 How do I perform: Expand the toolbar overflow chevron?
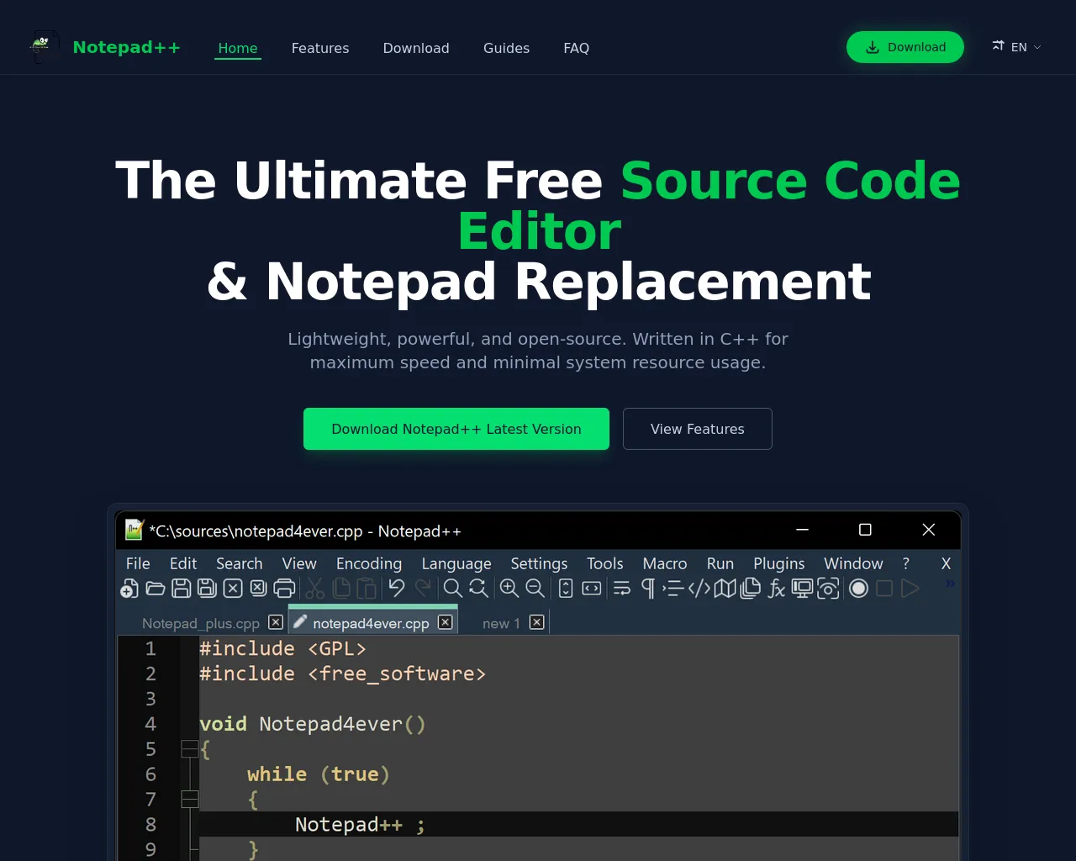click(x=950, y=584)
